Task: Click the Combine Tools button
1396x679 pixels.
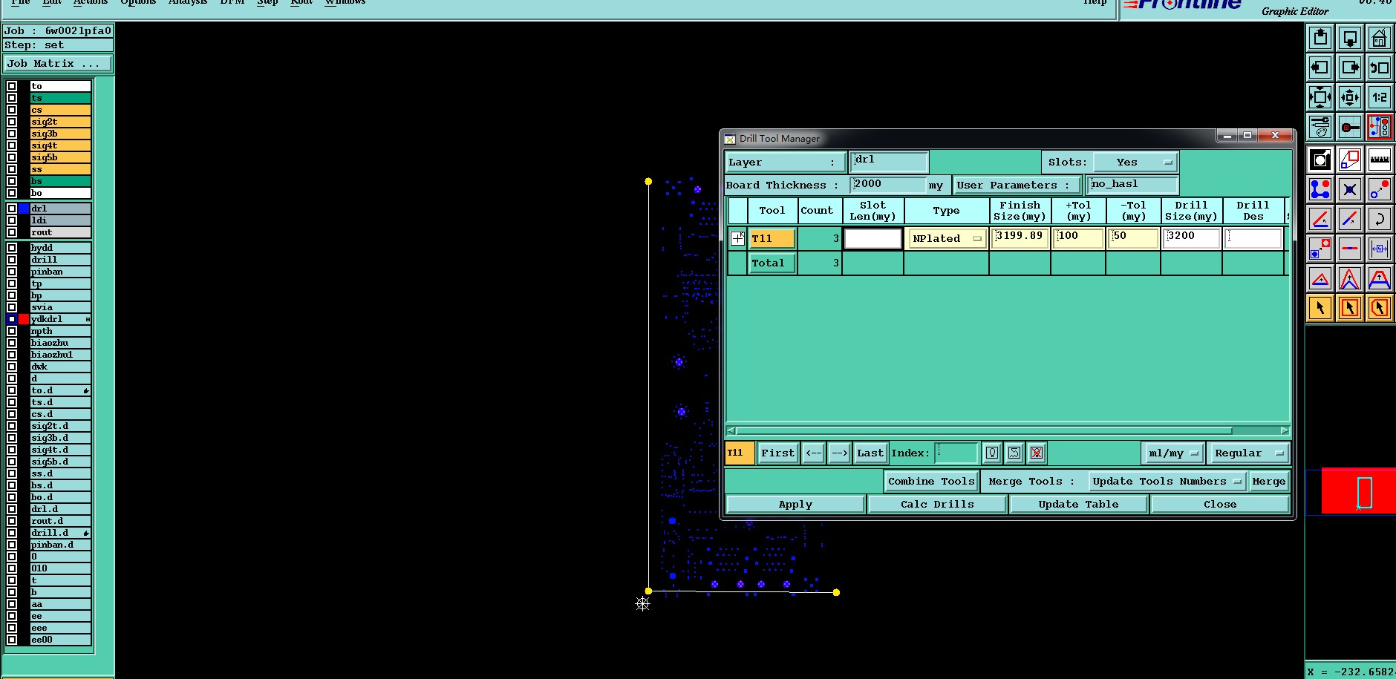Action: coord(931,482)
